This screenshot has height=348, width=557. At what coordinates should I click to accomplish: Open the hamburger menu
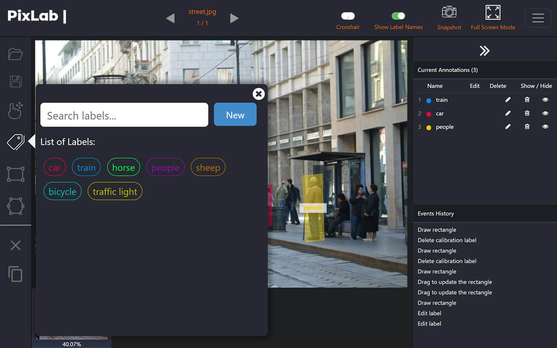click(538, 18)
